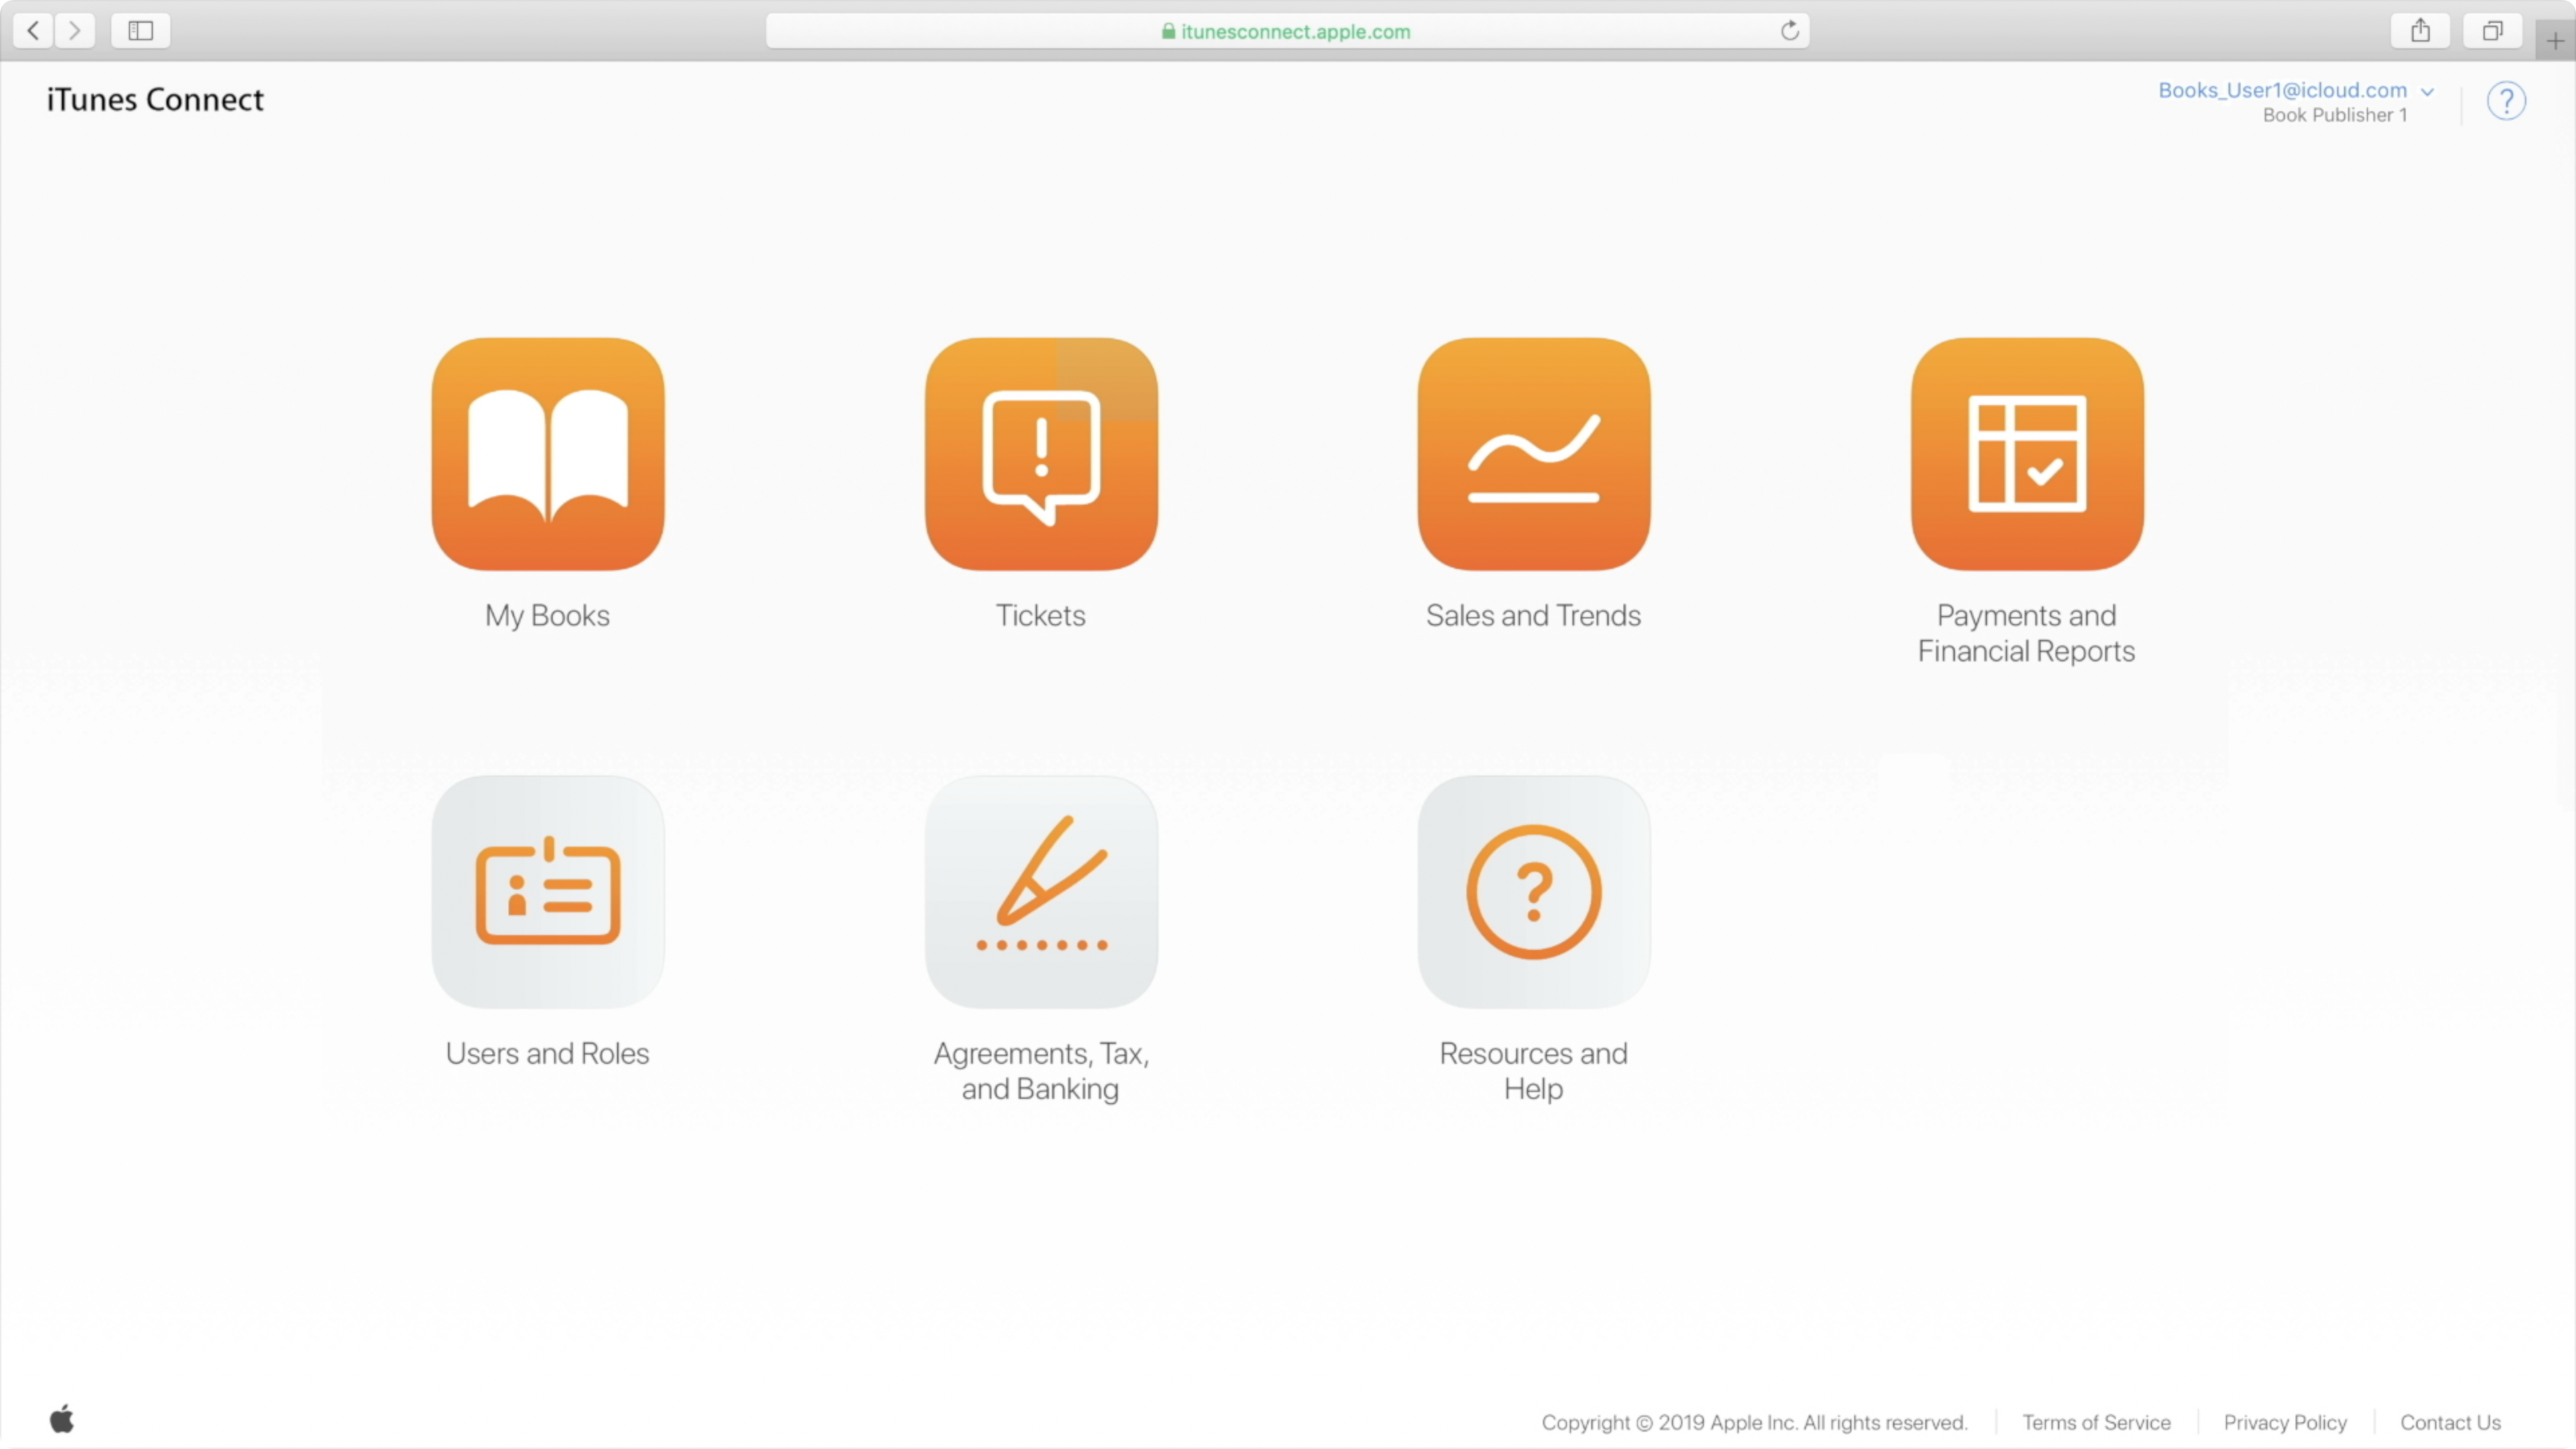The width and height of the screenshot is (2576, 1449).
Task: Go forward with Safari forward arrow
Action: [75, 31]
